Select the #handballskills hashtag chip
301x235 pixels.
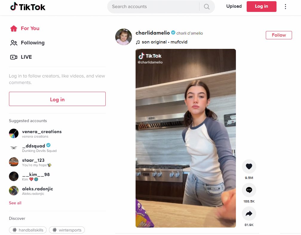[x=28, y=230]
